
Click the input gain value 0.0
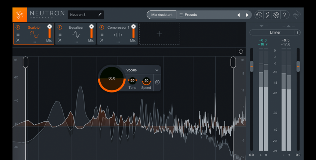pos(251,155)
